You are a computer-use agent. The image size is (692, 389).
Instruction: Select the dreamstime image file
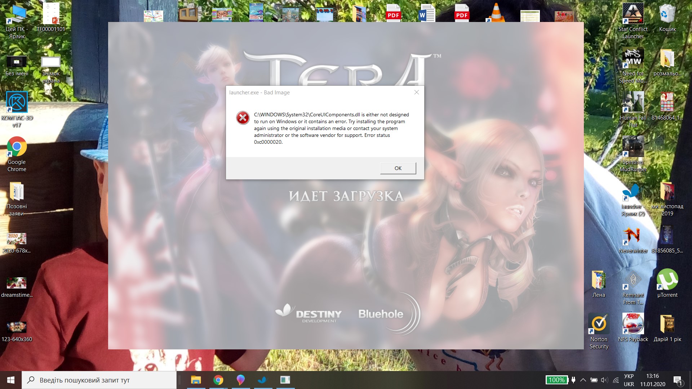(17, 287)
